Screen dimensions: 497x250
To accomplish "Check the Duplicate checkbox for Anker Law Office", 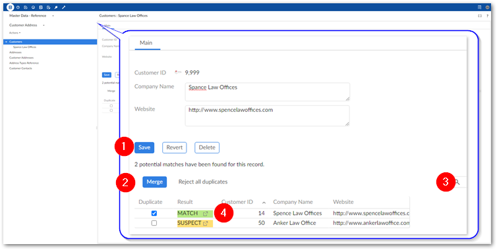I will pos(154,223).
